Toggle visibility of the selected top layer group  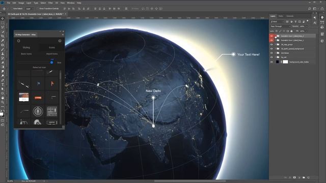[271, 36]
